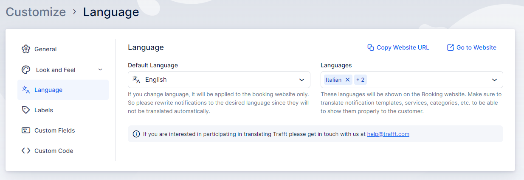Expand the Look and Feel submenu chevron
The image size is (524, 180).
(100, 69)
